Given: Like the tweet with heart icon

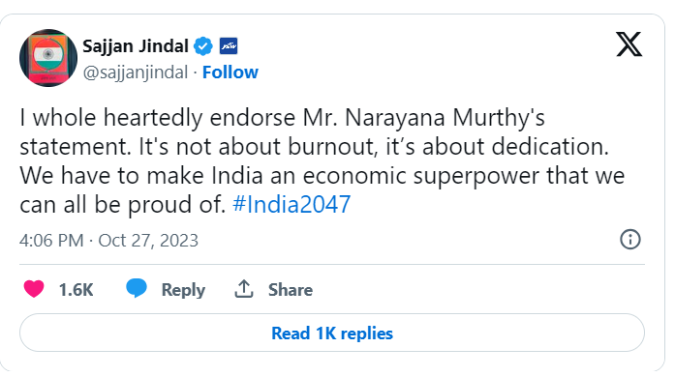Looking at the screenshot, I should point(34,289).
